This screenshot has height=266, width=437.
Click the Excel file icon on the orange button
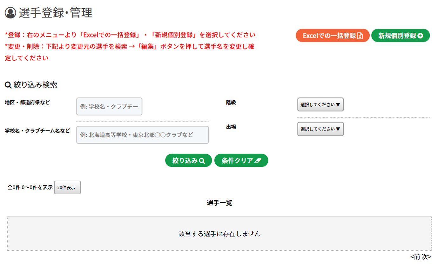click(x=360, y=36)
